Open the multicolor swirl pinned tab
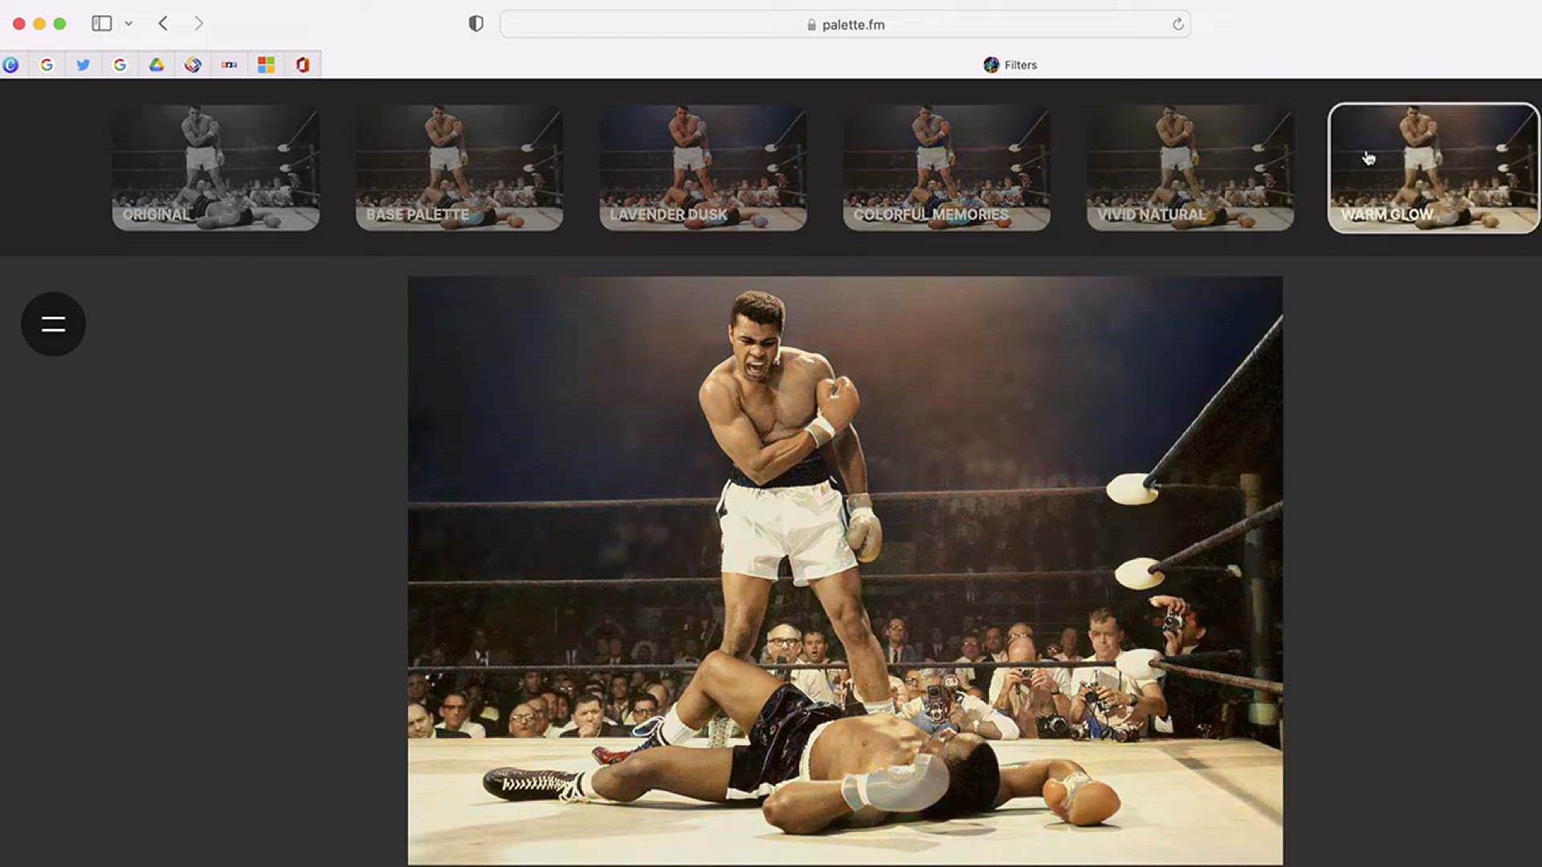 pos(193,65)
